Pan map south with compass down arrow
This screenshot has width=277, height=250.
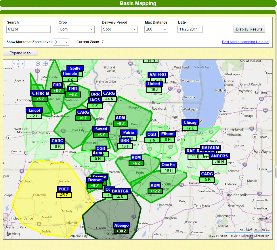click(x=18, y=67)
